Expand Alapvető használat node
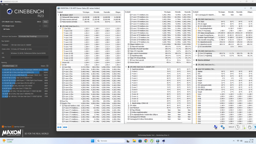 128,46
